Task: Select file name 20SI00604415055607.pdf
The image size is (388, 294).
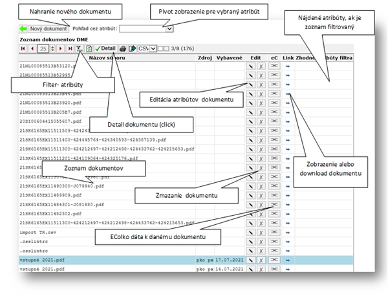Action: [50, 121]
